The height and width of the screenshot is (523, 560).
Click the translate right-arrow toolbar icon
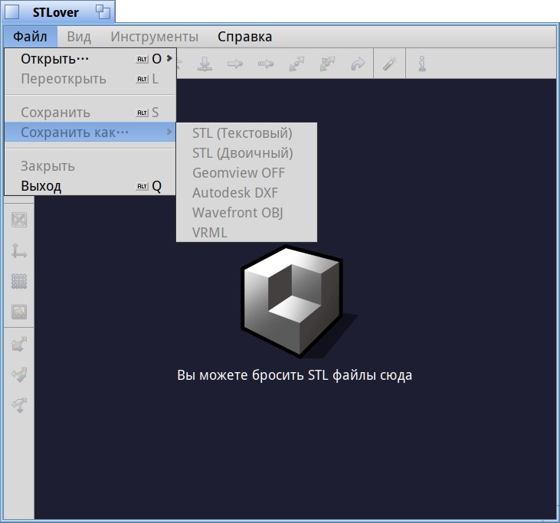click(235, 64)
